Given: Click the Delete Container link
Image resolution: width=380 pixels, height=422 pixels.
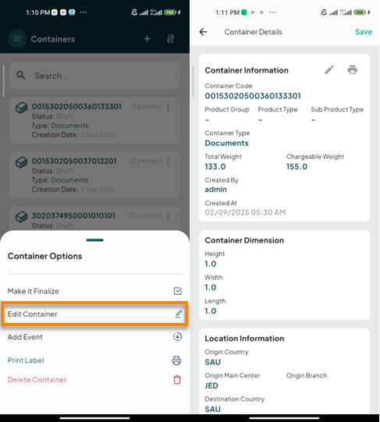Looking at the screenshot, I should point(37,380).
